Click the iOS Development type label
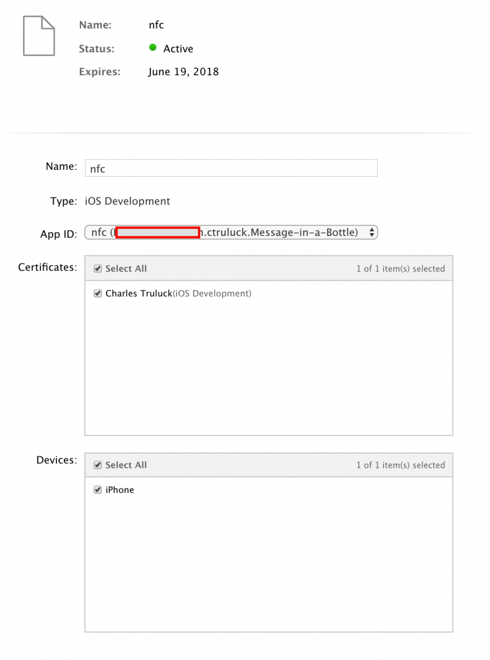This screenshot has height=660, width=490. [127, 201]
